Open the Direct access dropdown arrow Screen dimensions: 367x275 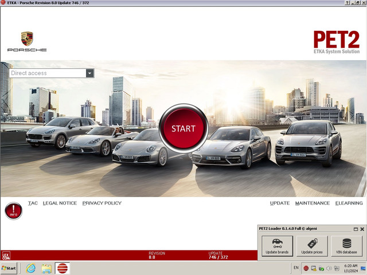(x=89, y=73)
